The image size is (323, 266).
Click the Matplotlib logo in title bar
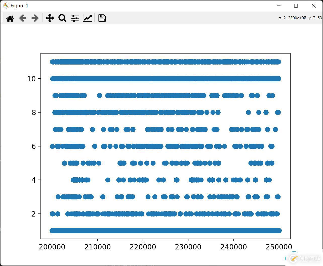6,6
